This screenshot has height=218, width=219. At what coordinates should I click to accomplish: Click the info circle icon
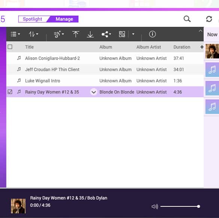[152, 34]
